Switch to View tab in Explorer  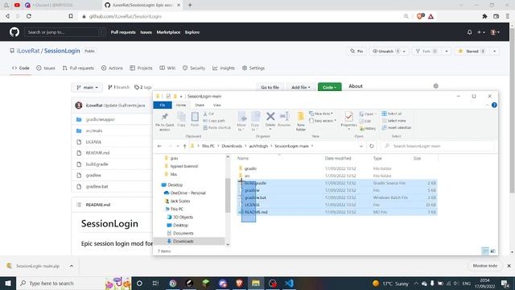click(x=217, y=106)
